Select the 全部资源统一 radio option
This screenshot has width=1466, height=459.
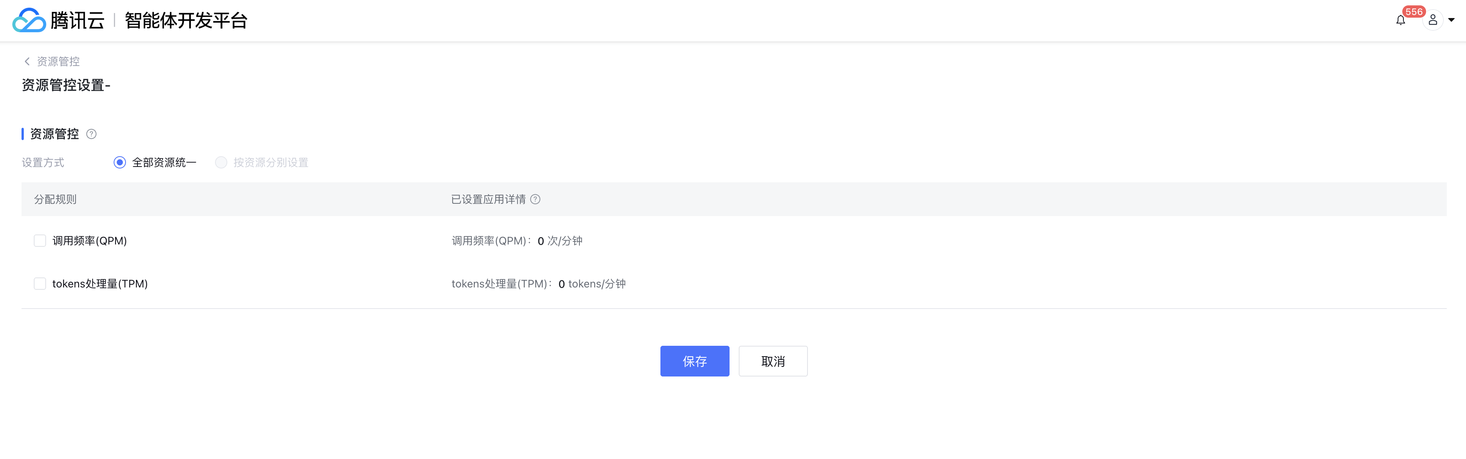[x=119, y=163]
